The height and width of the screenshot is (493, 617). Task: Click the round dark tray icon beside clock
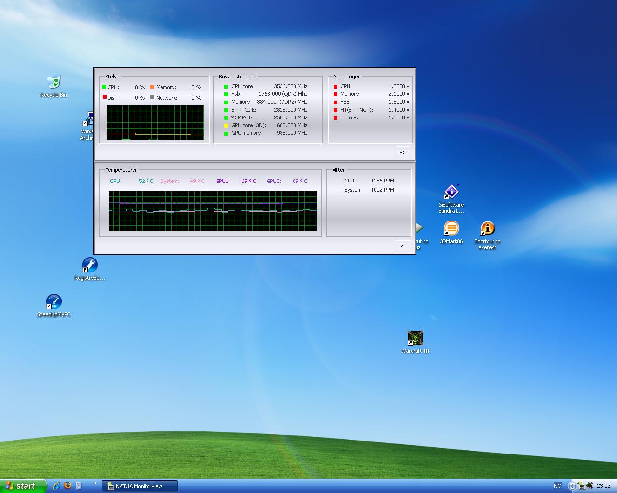(x=590, y=486)
